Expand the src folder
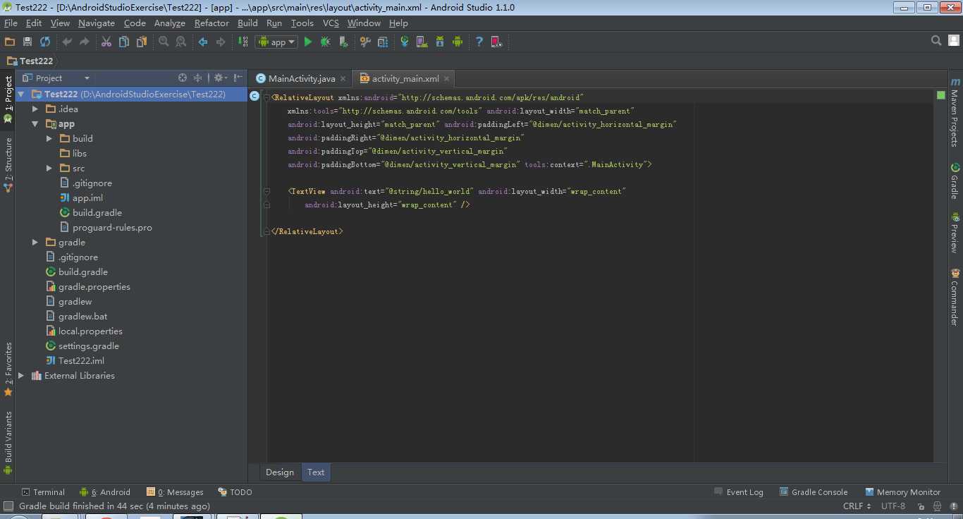963x519 pixels. [49, 168]
